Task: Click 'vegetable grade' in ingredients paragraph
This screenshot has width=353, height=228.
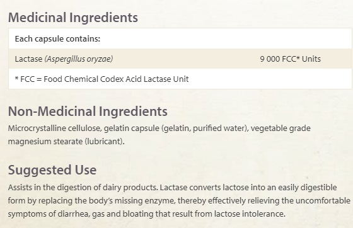Action: pos(281,128)
